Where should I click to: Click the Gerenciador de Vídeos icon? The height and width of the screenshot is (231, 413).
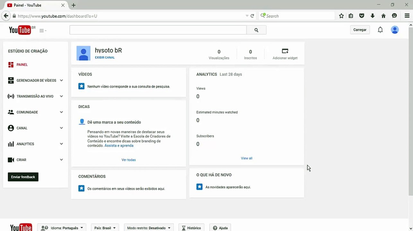tap(11, 81)
